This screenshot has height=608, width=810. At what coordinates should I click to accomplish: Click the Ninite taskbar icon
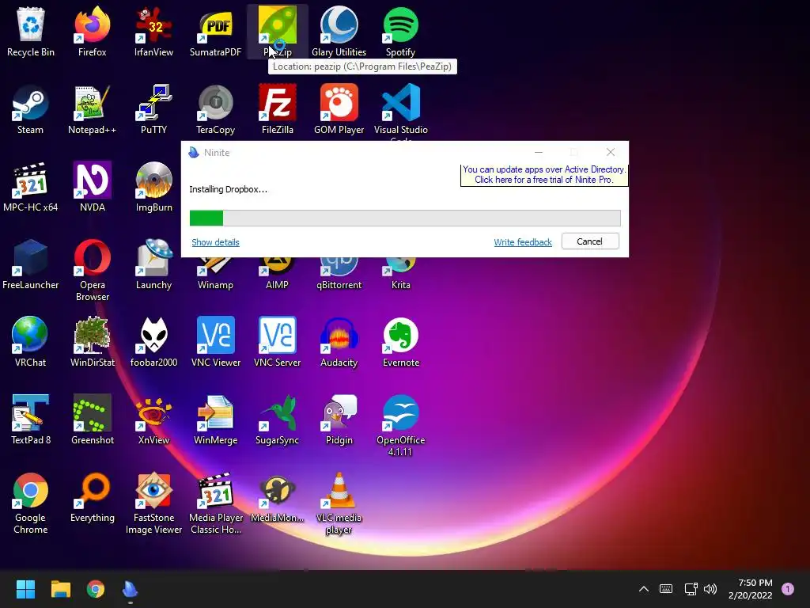click(131, 589)
